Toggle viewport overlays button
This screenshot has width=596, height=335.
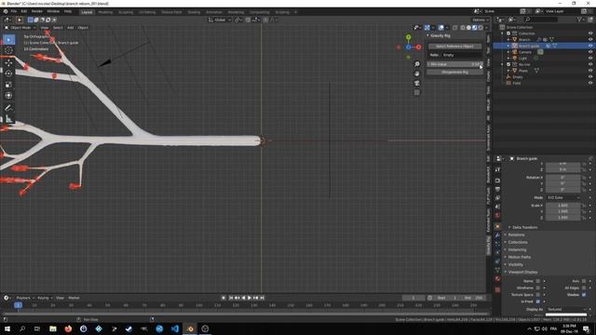click(440, 28)
